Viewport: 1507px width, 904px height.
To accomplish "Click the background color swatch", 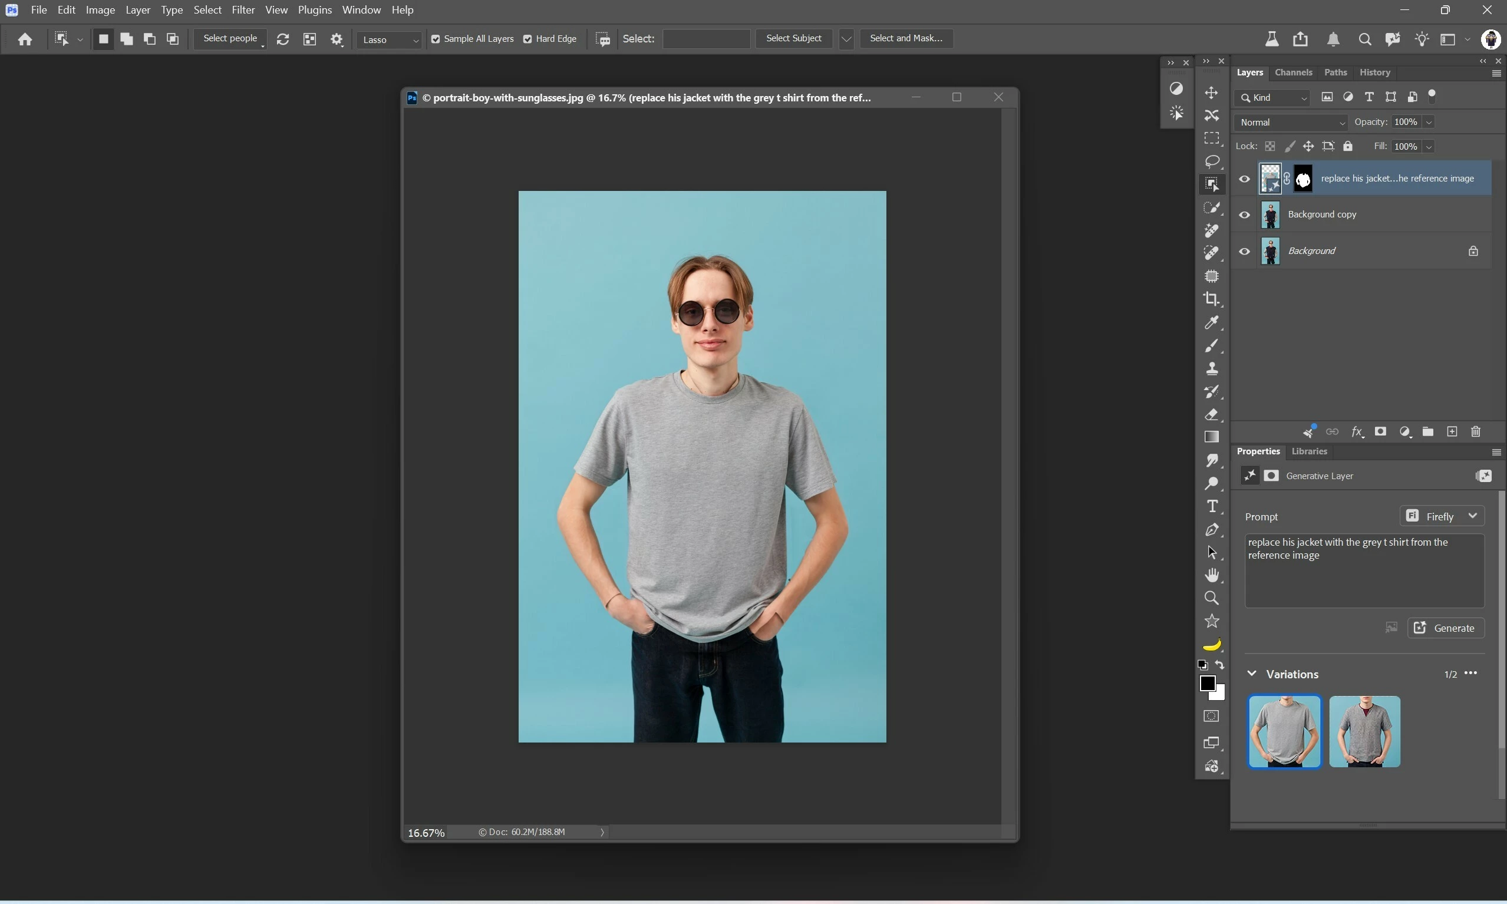I will coord(1220,695).
